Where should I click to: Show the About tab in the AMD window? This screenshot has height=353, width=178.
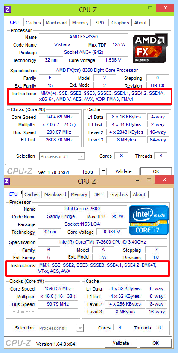[x=140, y=23]
